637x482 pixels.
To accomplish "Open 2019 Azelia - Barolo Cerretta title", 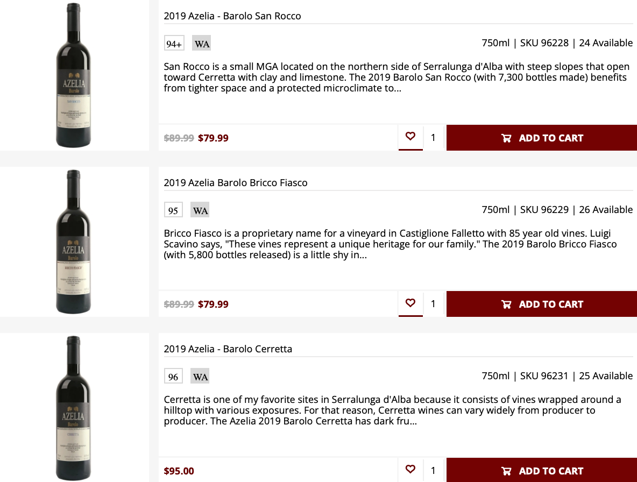I will tap(228, 349).
